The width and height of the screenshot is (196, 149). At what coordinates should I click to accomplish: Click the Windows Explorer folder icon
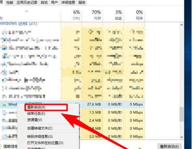coord(4,104)
